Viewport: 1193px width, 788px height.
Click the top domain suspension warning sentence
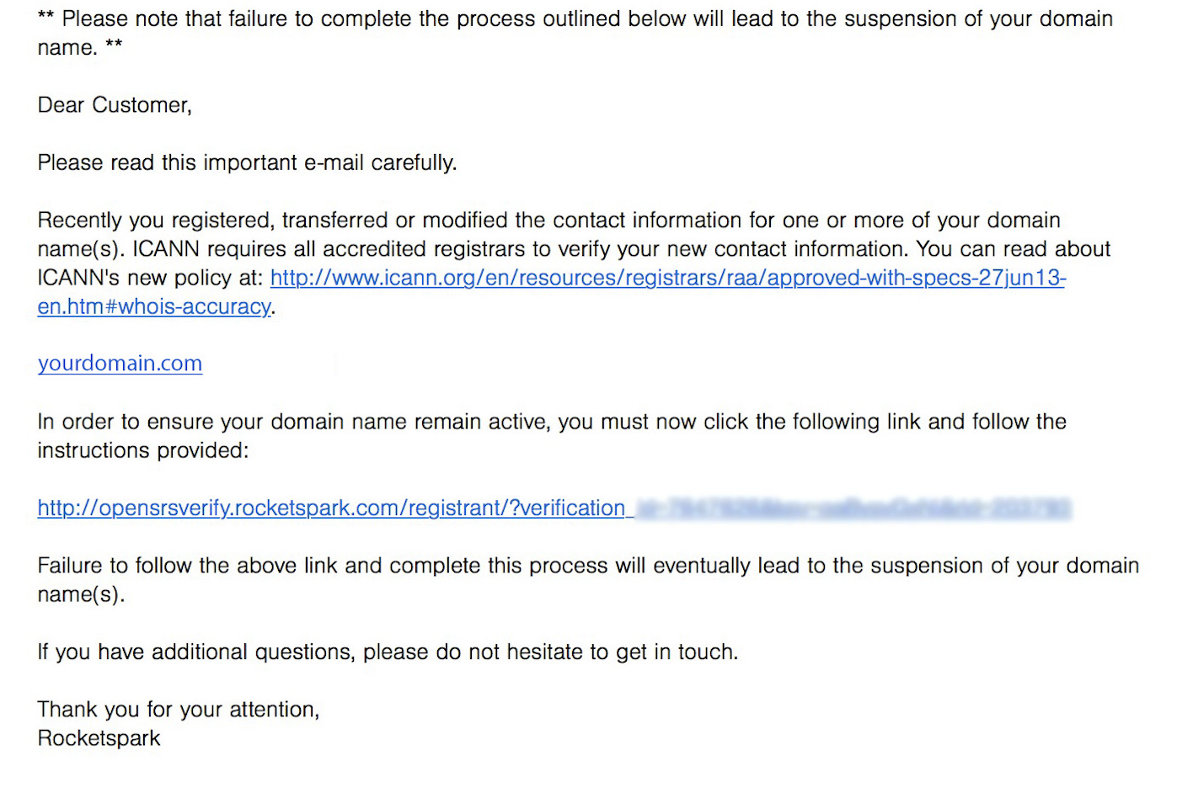pos(575,33)
